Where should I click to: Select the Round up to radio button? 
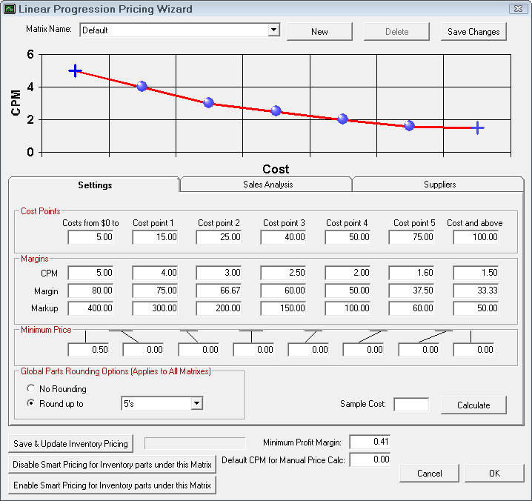point(30,404)
